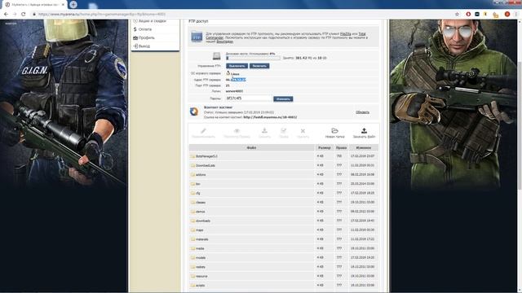Open the downloads folder
The image size is (522, 293).
point(203,221)
